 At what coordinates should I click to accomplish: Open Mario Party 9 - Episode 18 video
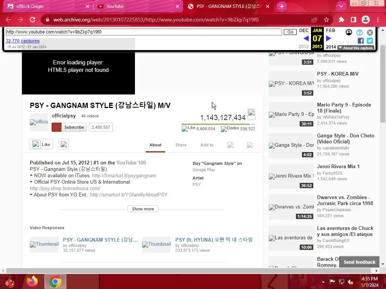coord(344,108)
